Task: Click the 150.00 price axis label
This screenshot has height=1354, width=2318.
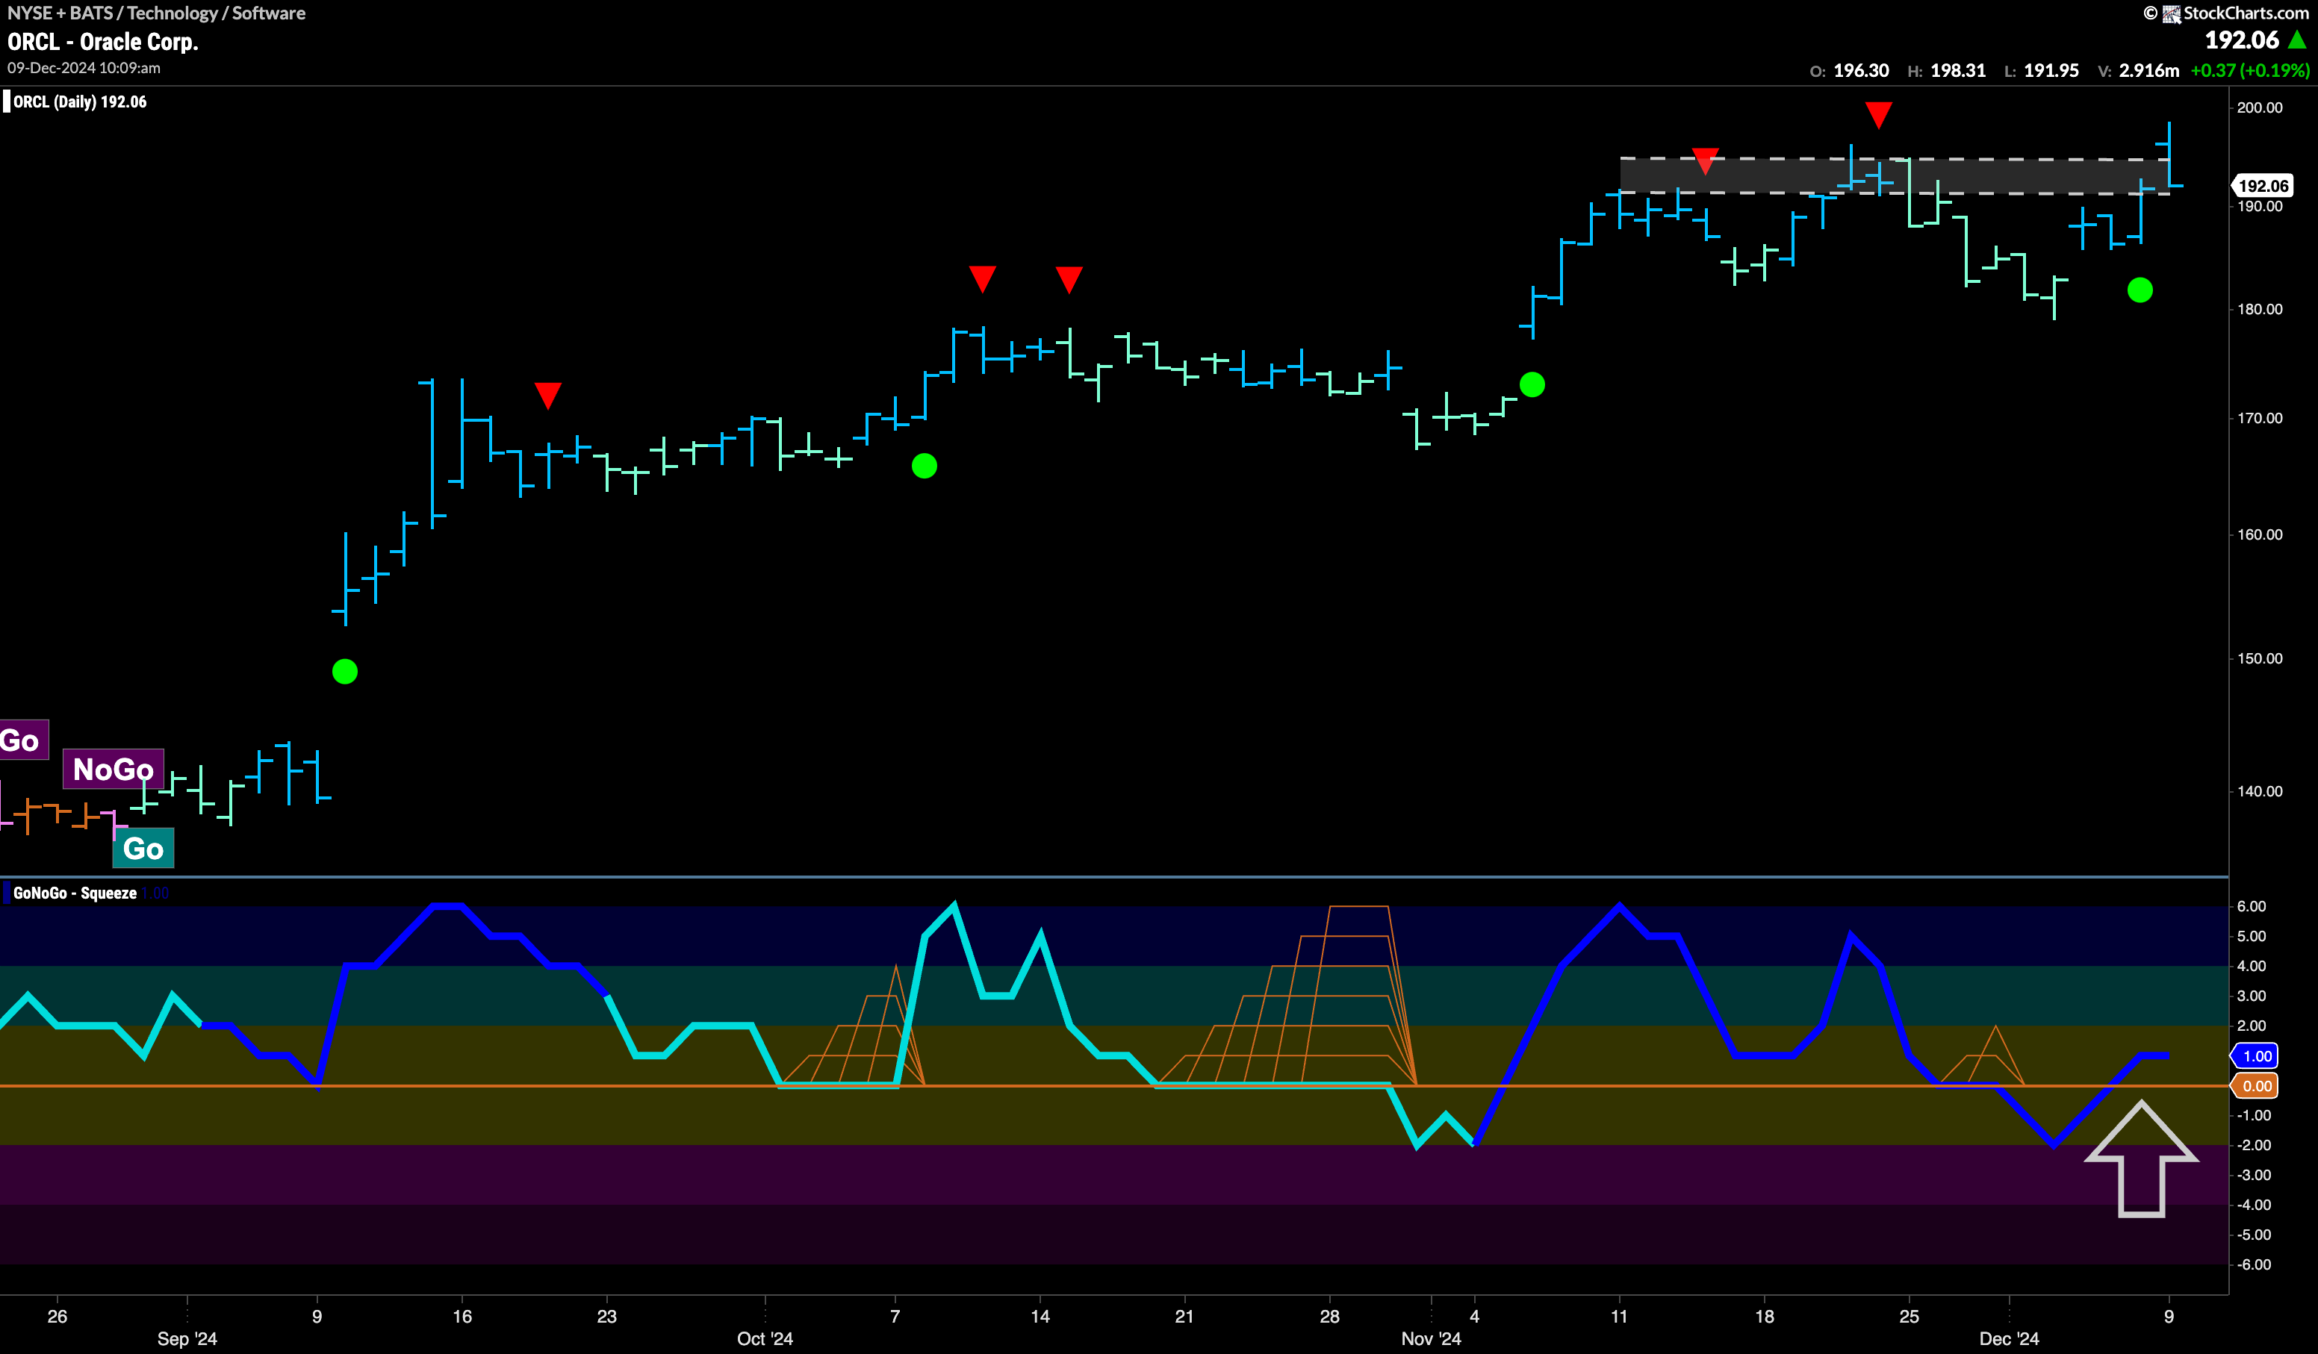Action: [2259, 658]
